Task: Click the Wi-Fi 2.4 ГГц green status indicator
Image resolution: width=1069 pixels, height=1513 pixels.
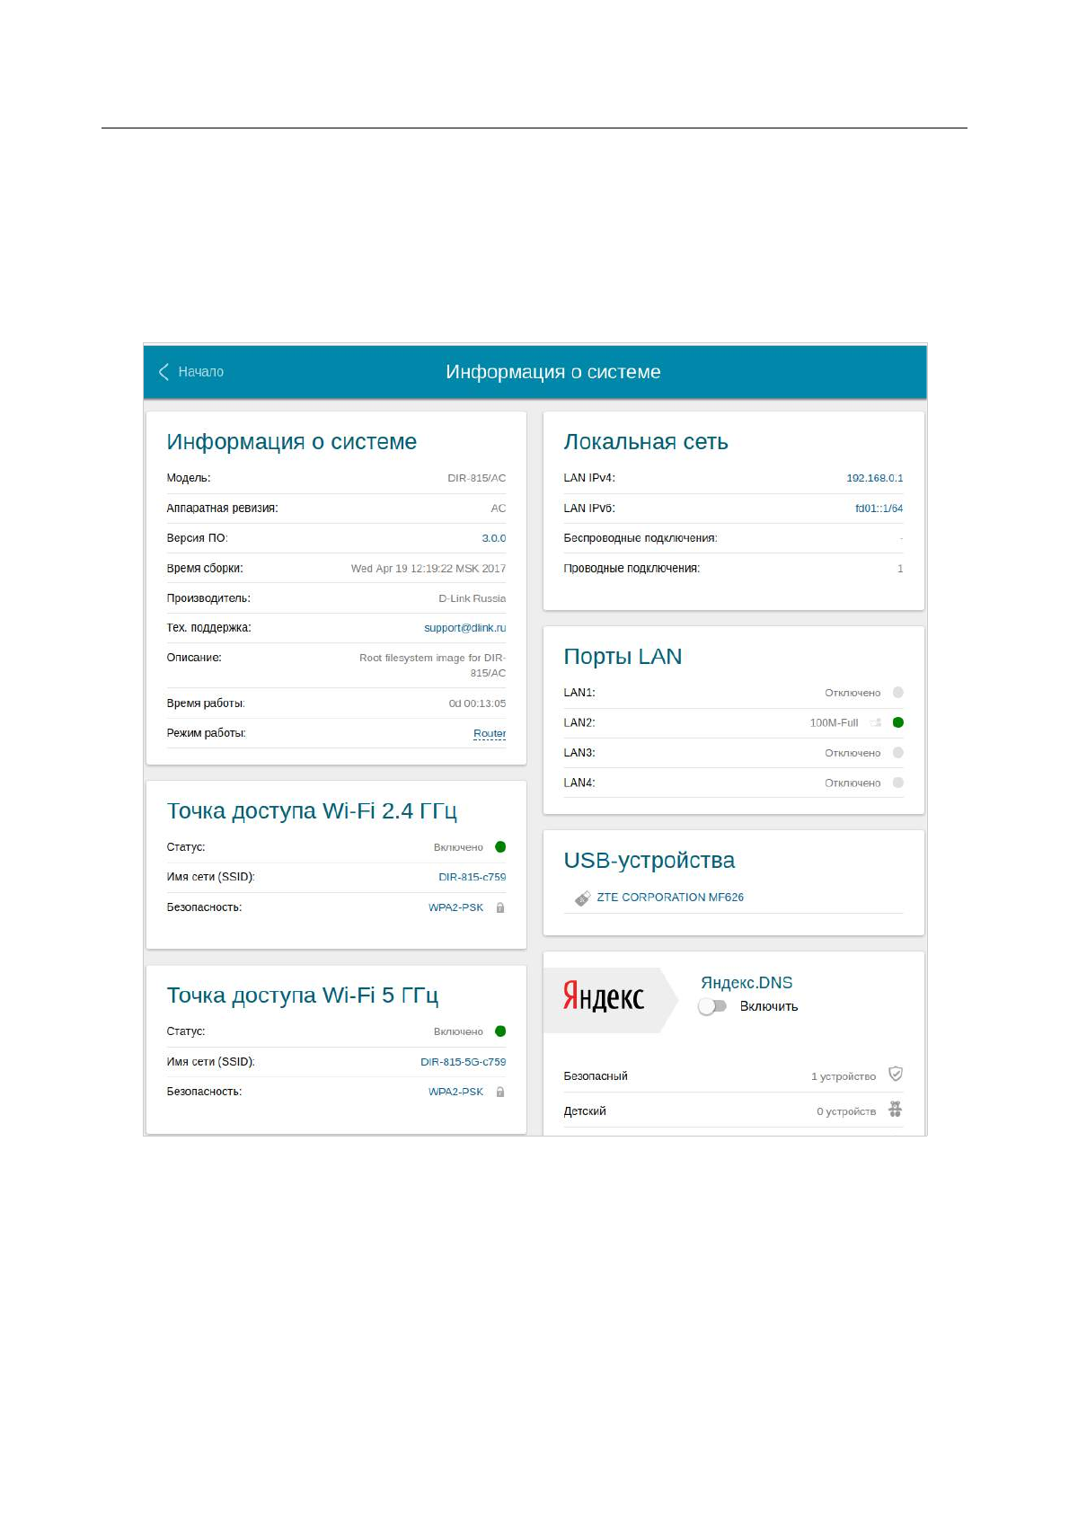Action: [500, 847]
